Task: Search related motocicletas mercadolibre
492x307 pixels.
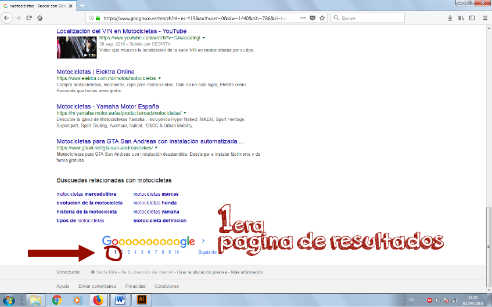Action: [87, 194]
